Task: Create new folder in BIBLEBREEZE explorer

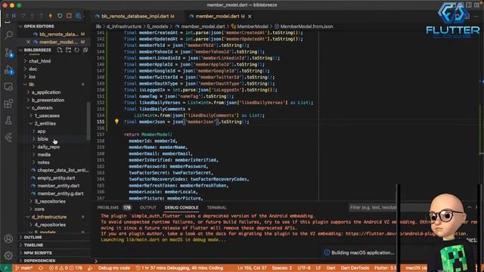Action: (x=69, y=50)
